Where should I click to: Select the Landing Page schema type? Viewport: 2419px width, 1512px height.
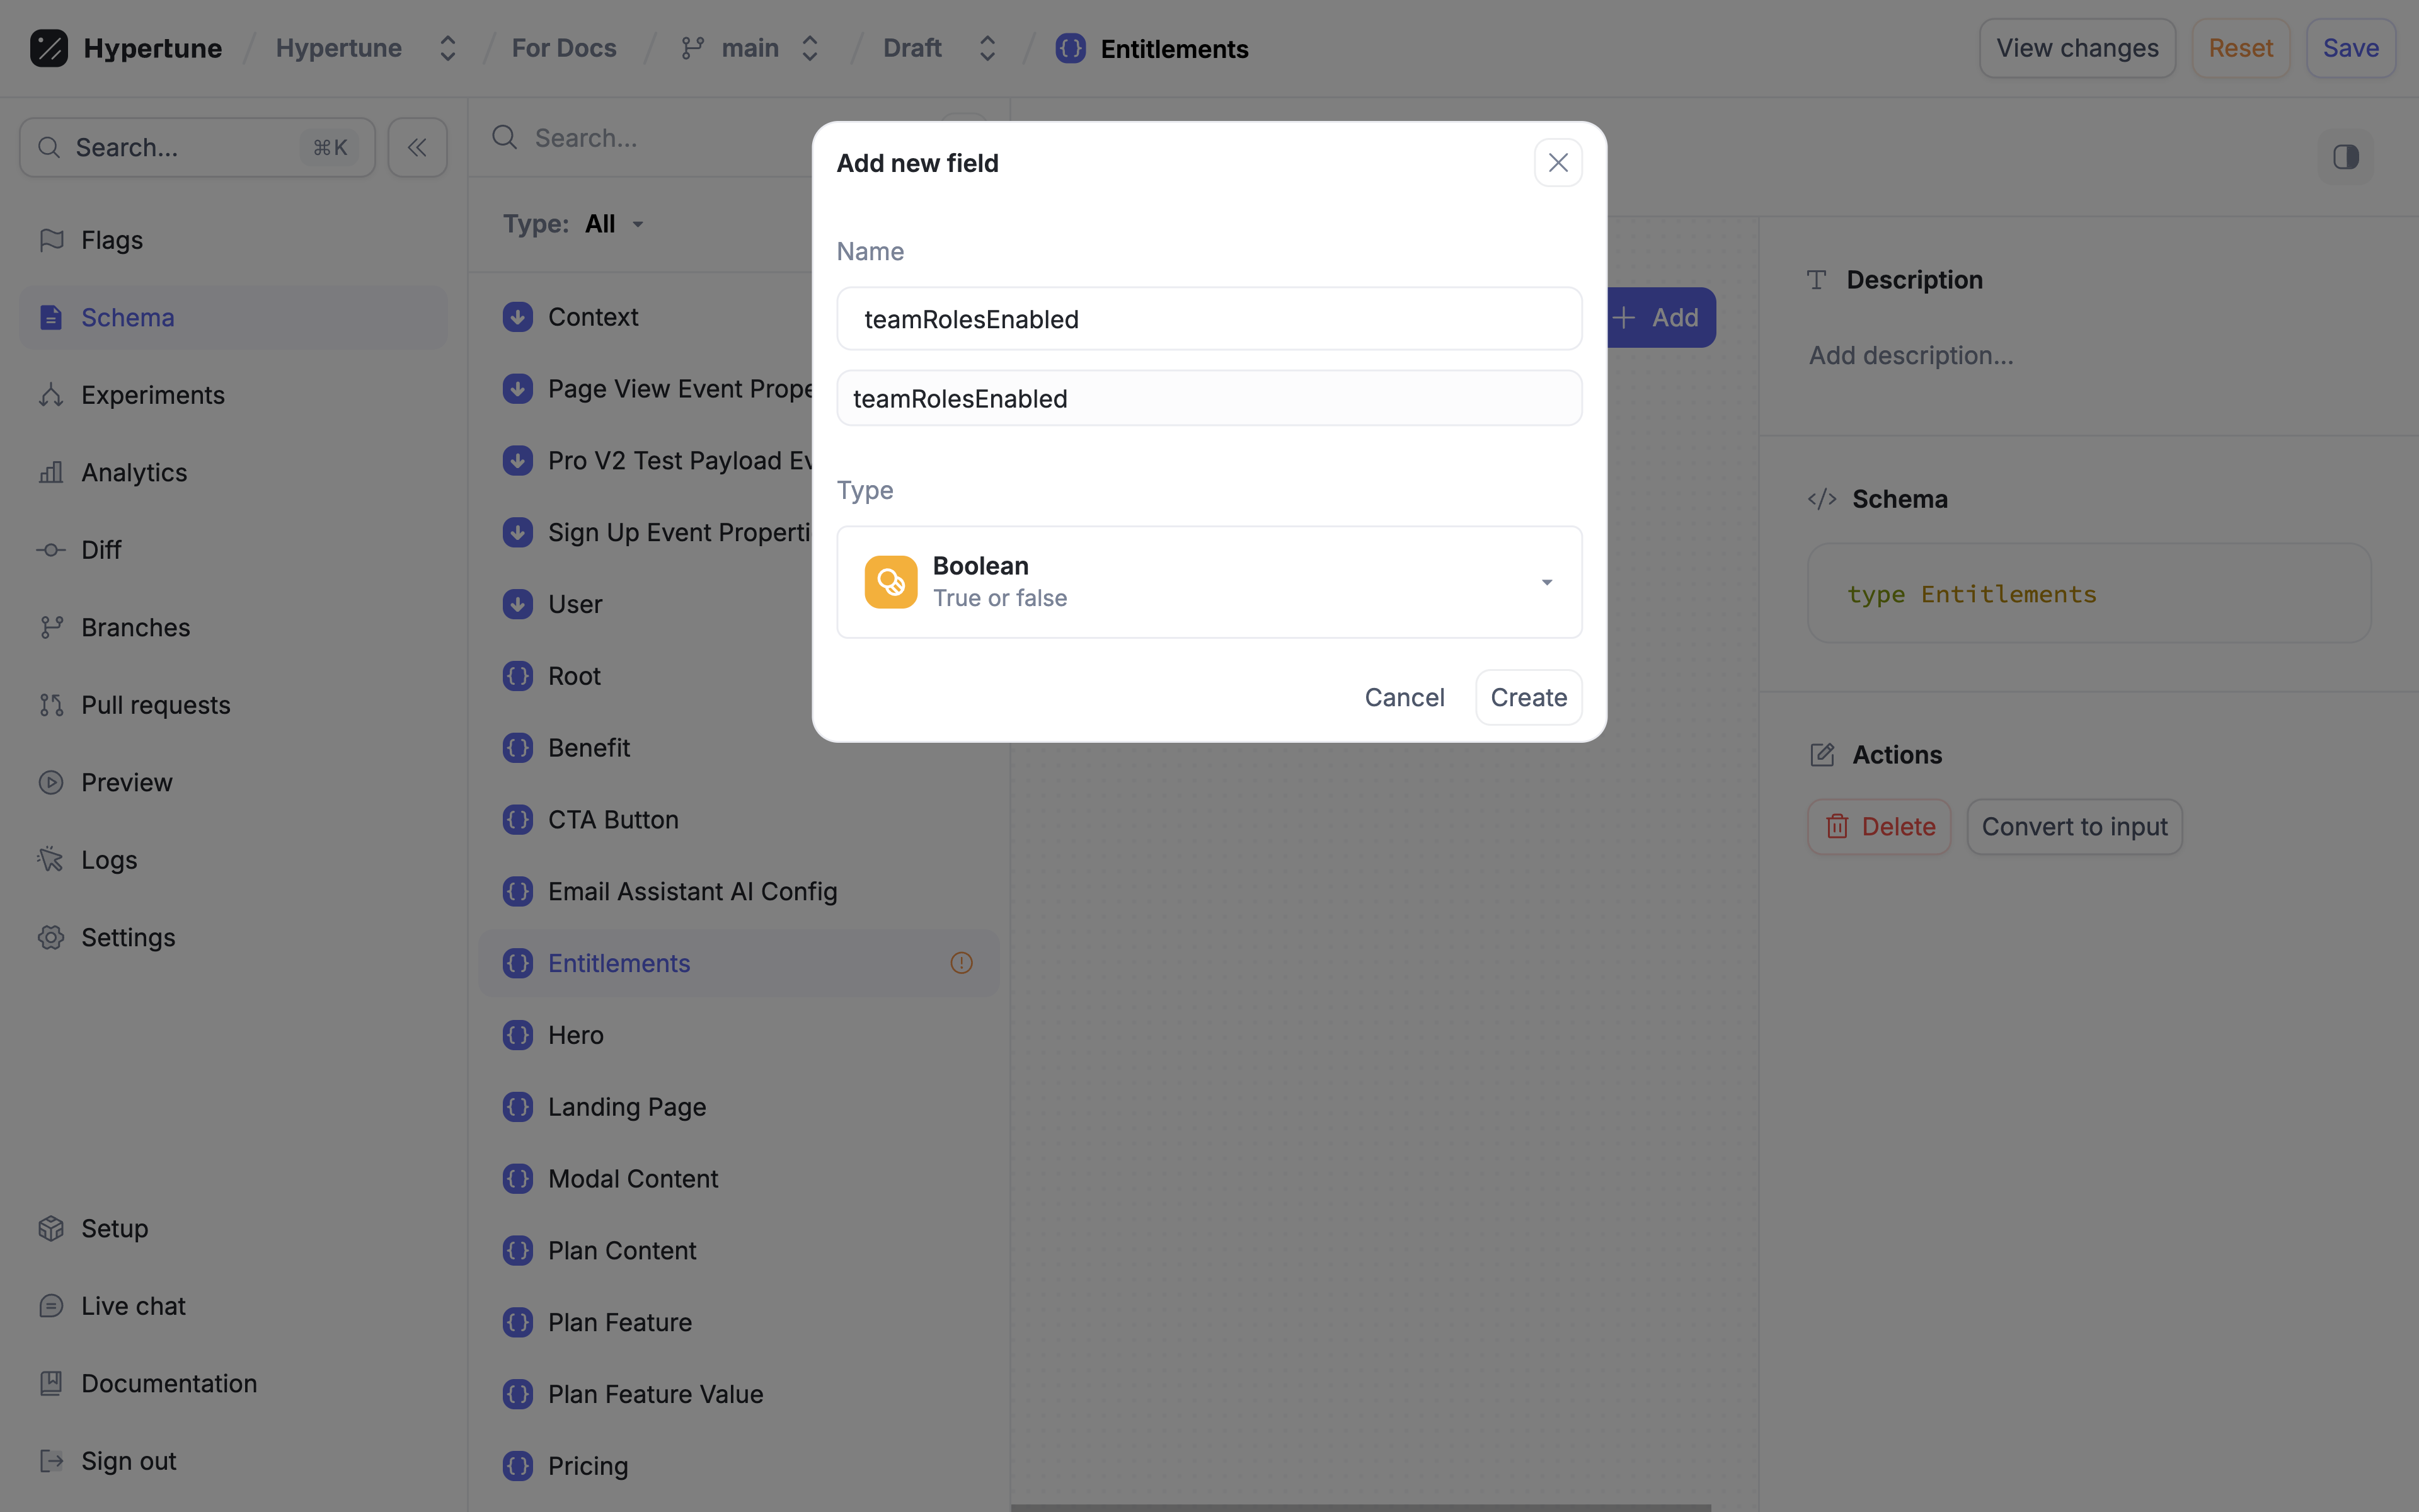(x=626, y=1107)
